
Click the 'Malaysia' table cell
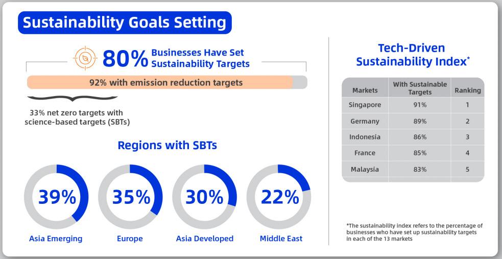point(365,170)
